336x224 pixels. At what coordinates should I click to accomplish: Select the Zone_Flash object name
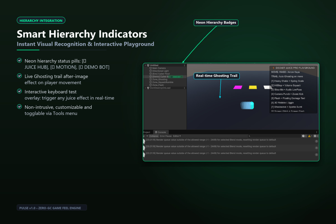click(158, 85)
